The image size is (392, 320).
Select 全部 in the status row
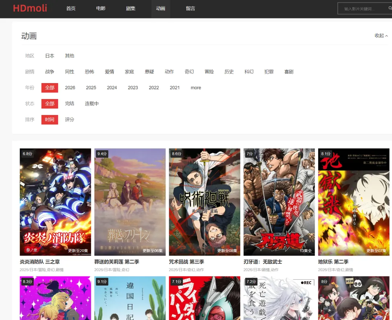click(50, 104)
